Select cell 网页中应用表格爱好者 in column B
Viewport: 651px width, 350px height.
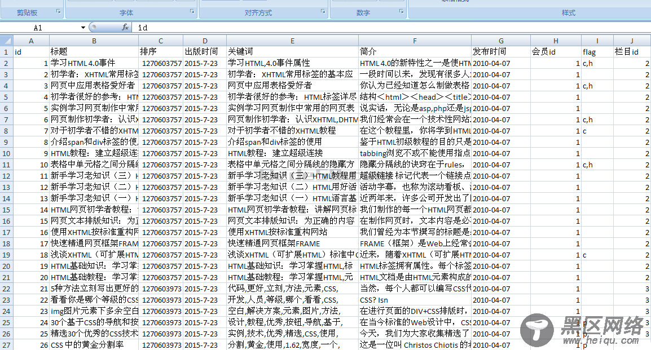94,86
